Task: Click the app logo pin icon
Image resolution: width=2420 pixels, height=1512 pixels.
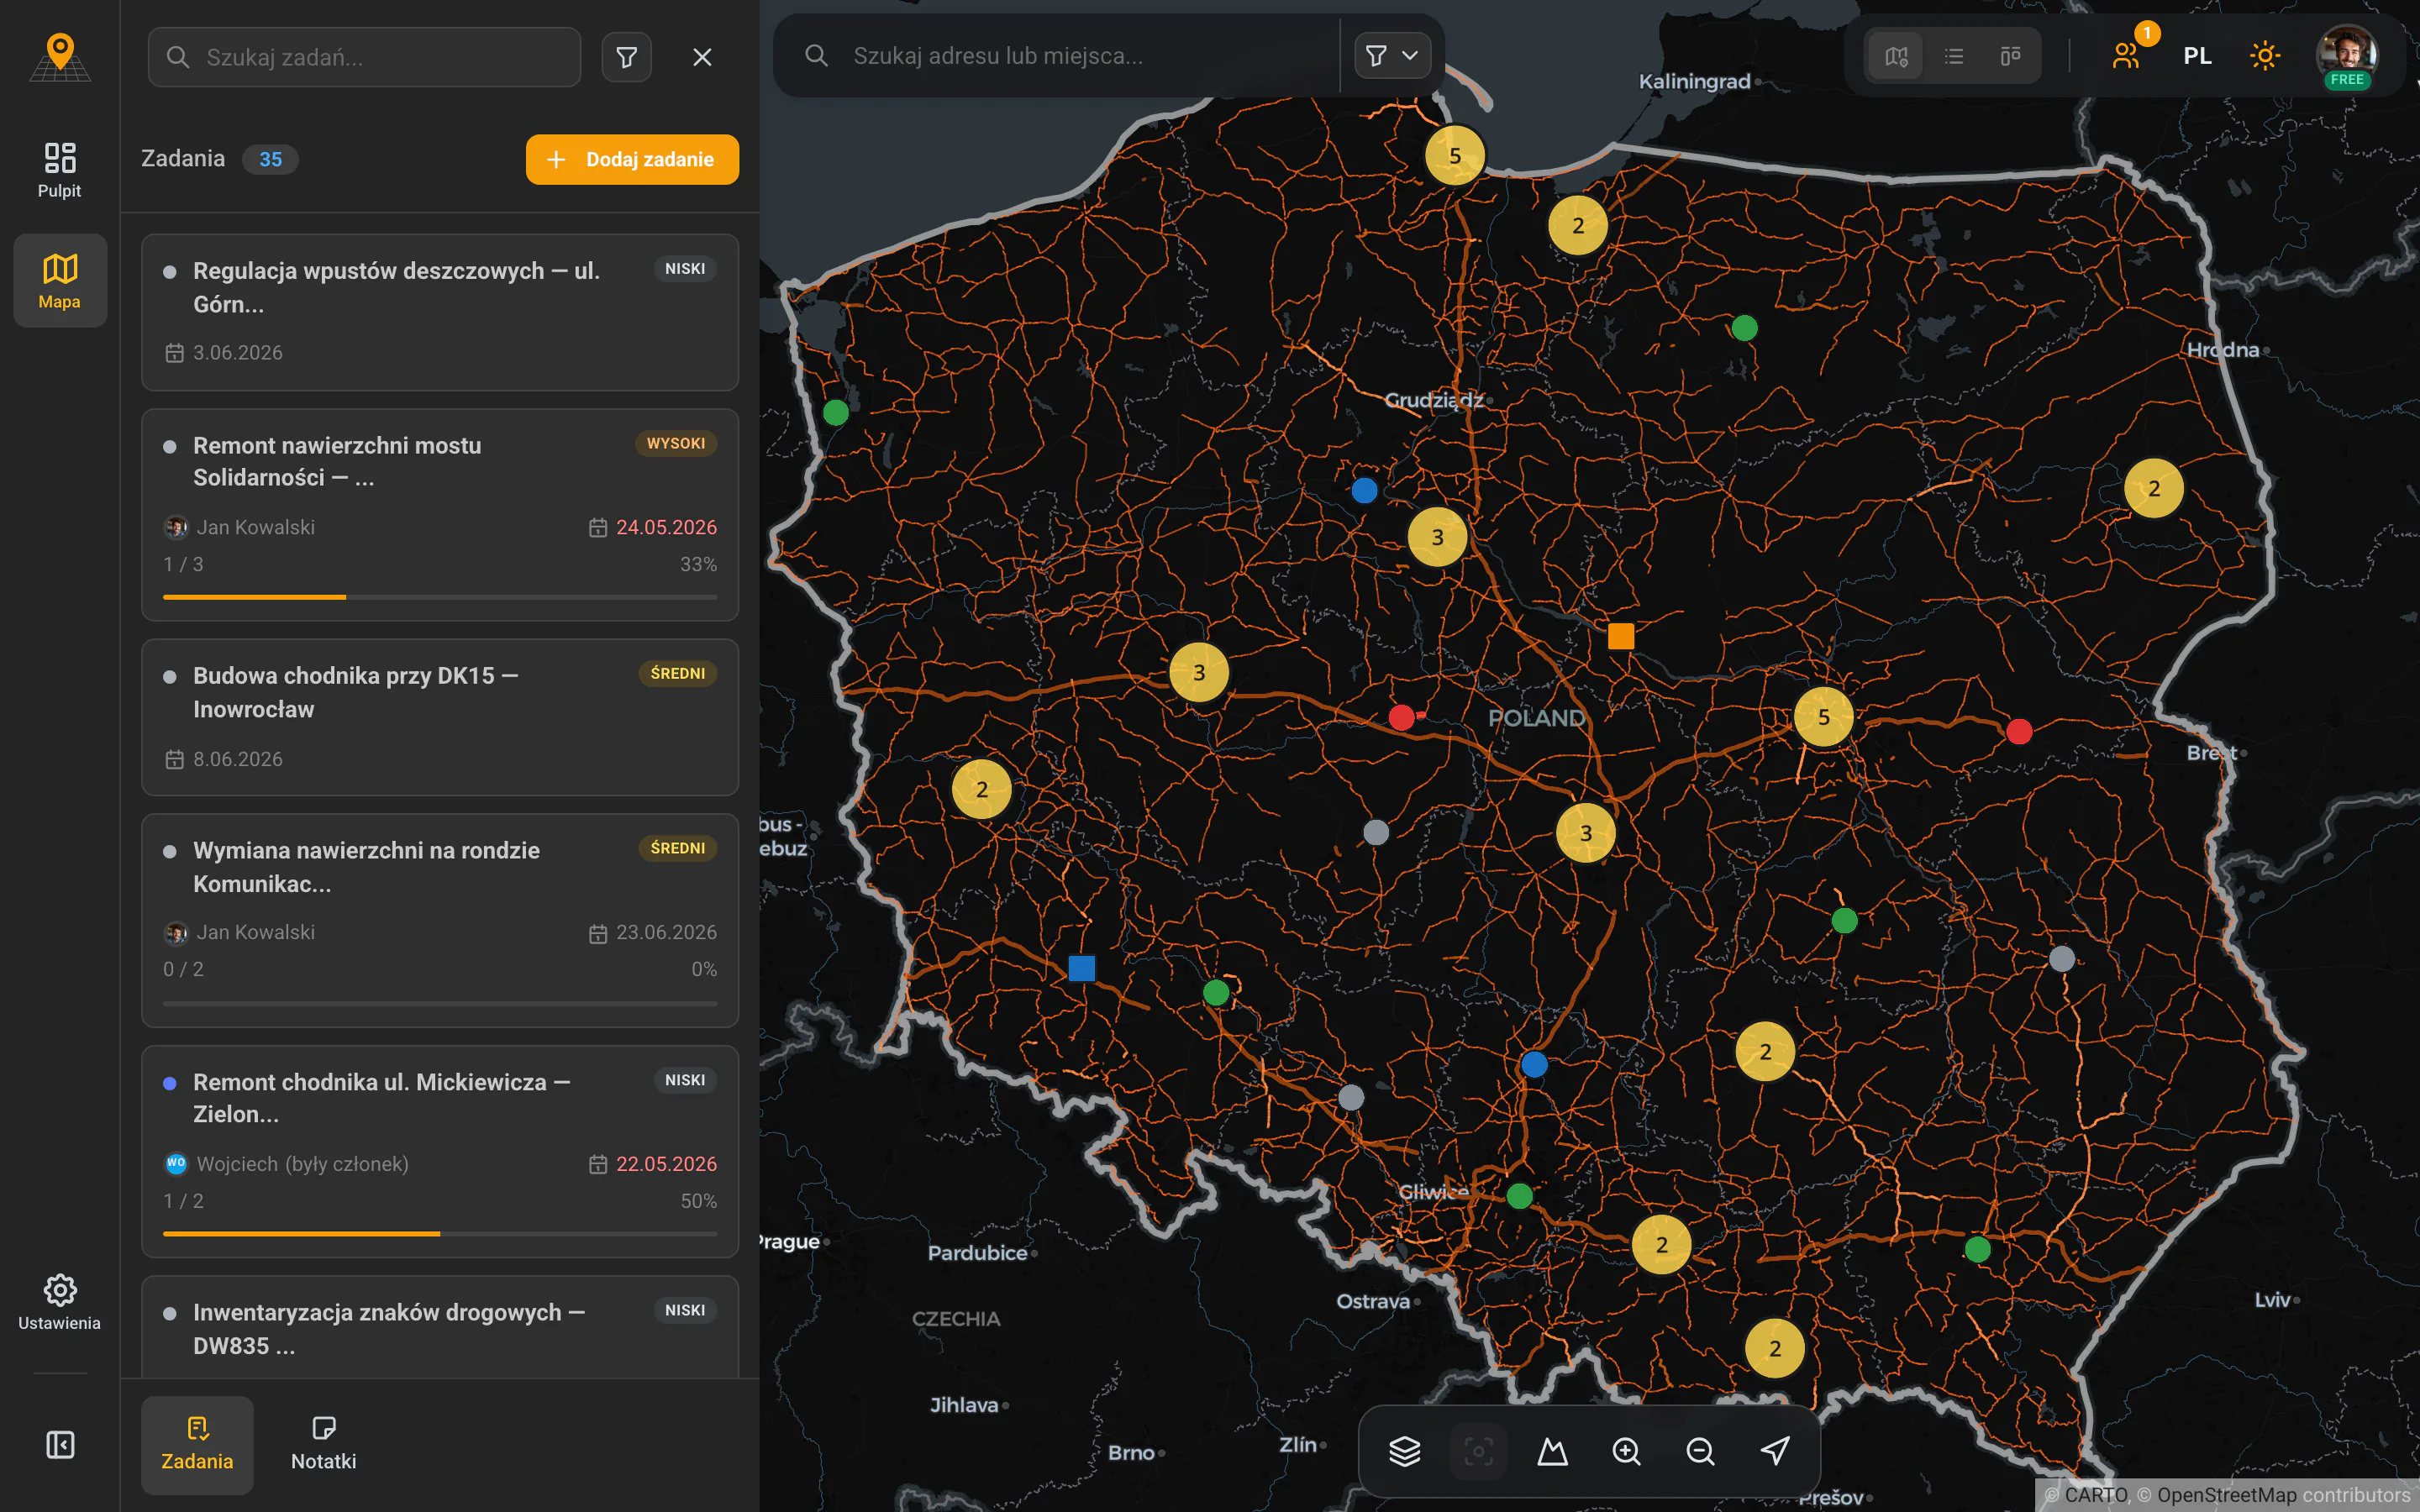Action: pos(60,56)
